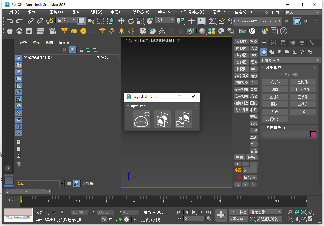Image resolution: width=324 pixels, height=226 pixels.
Task: Open the selection filter dropdown showing 全部
Action: point(66,20)
